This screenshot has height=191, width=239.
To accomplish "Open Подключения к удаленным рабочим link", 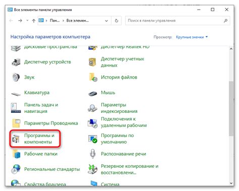I will coord(124,122).
